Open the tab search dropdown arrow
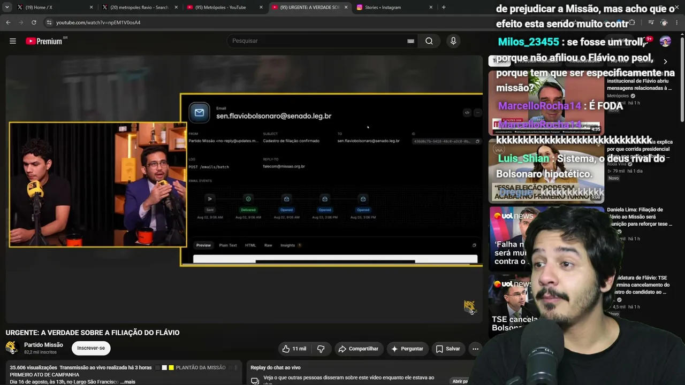This screenshot has width=685, height=385. pos(7,7)
